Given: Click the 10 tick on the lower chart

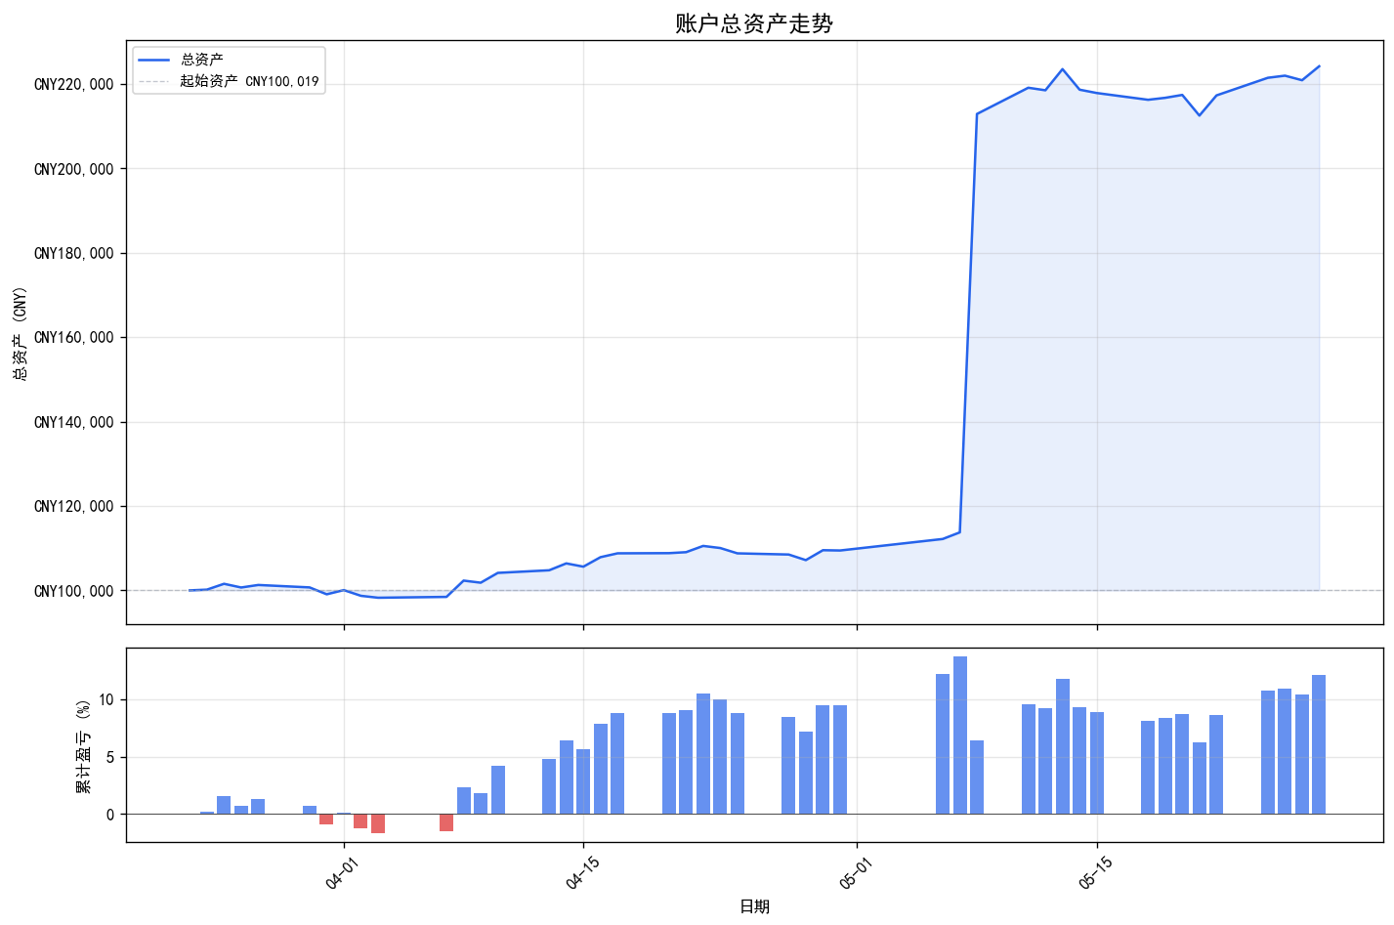Looking at the screenshot, I should point(107,700).
